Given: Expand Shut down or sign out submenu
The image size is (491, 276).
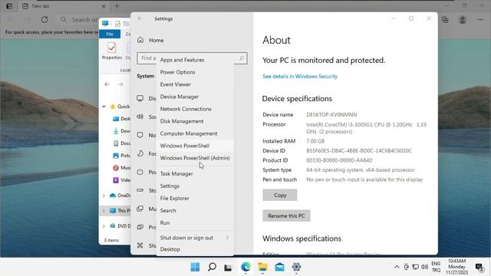Looking at the screenshot, I should (195, 238).
